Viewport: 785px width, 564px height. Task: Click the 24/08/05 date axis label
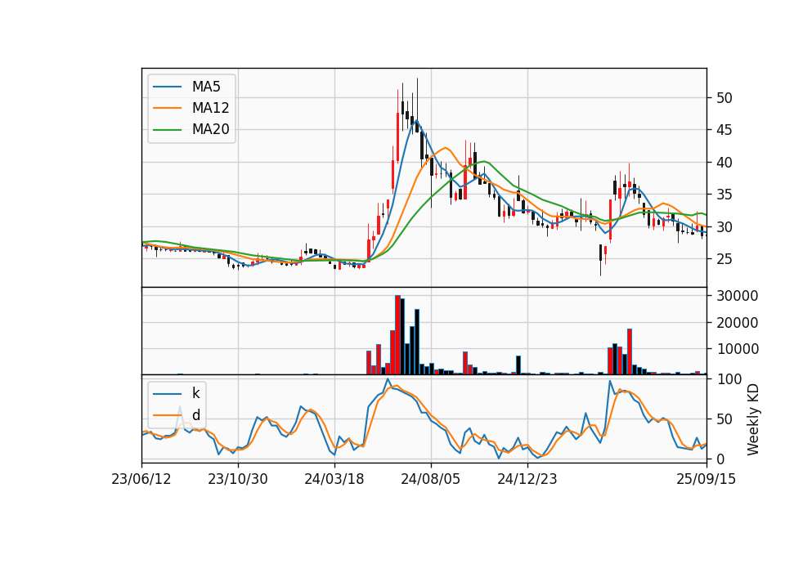coord(431,479)
